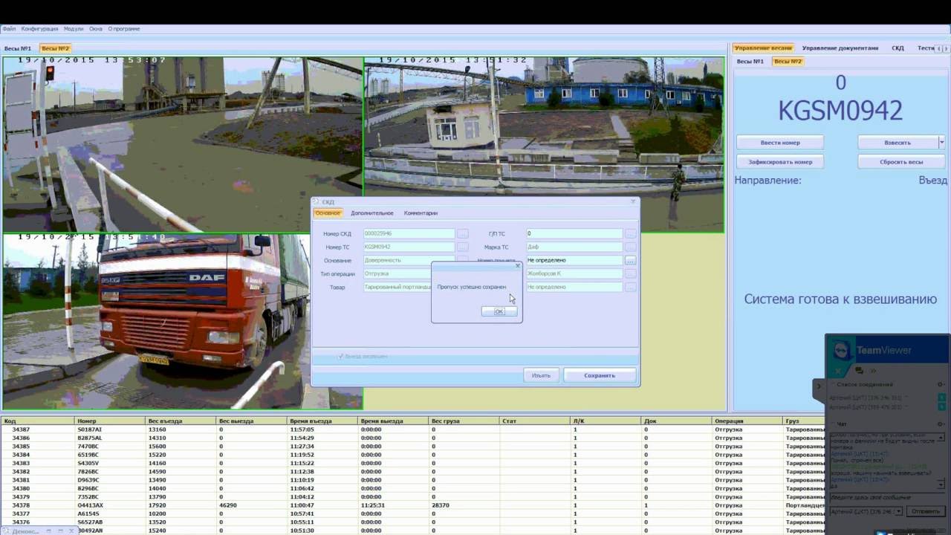The height and width of the screenshot is (535, 951).
Task: Click the TeamViewer logo icon
Action: pyautogui.click(x=840, y=350)
